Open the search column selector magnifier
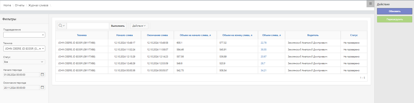Screen dimensions: 414x103 [61, 26]
